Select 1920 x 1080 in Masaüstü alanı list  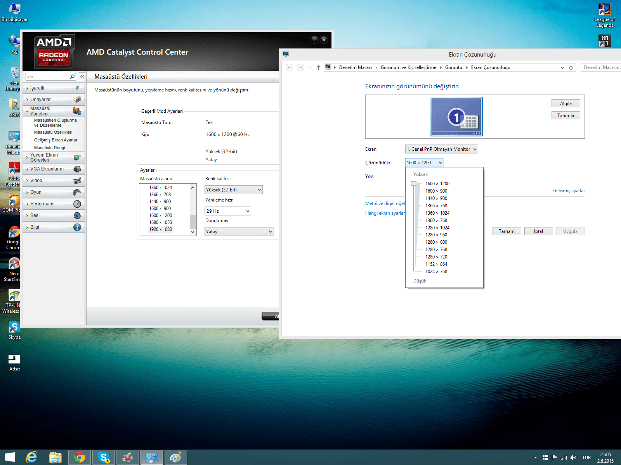pyautogui.click(x=160, y=229)
